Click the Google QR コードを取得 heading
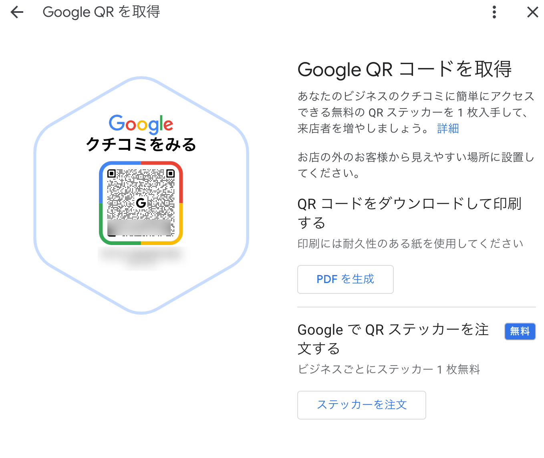Viewport: 544px width, 458px height. click(x=404, y=69)
